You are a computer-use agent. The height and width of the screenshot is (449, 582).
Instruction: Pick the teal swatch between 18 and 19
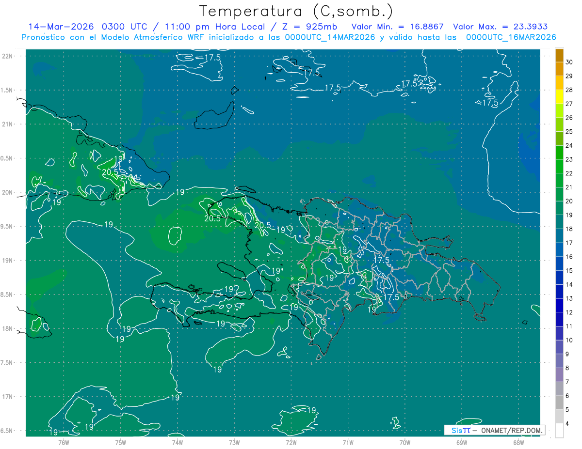[559, 222]
